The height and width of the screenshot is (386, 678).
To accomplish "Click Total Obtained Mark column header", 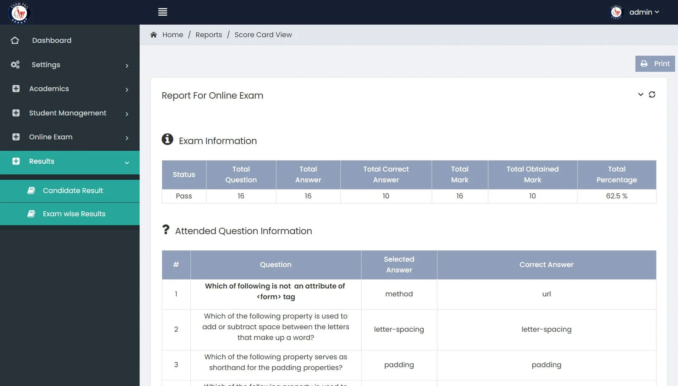I will pyautogui.click(x=533, y=174).
